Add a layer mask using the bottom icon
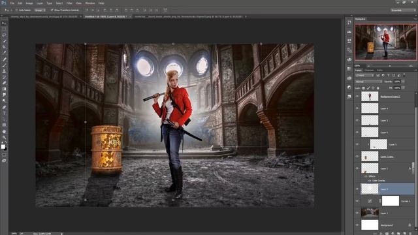418x235 pixels. (x=387, y=234)
